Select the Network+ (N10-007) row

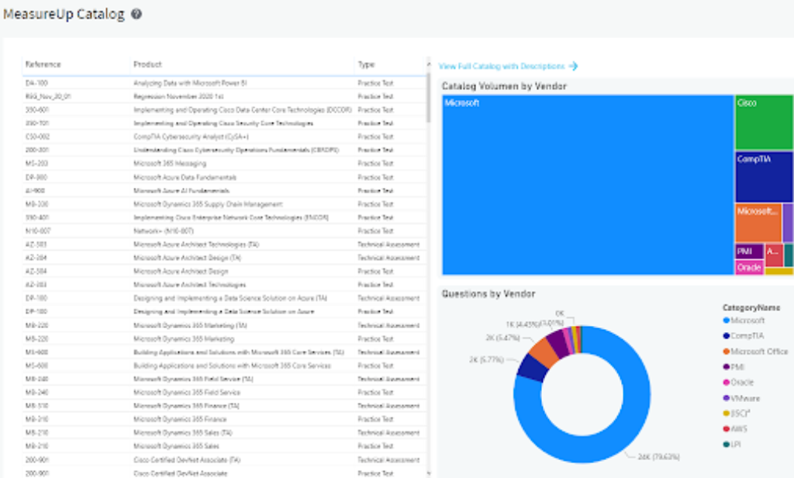(224, 231)
